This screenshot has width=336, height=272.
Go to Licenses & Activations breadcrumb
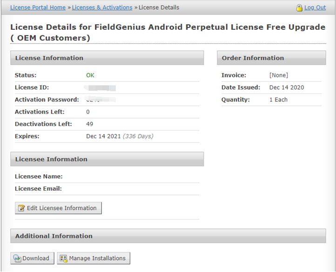102,7
